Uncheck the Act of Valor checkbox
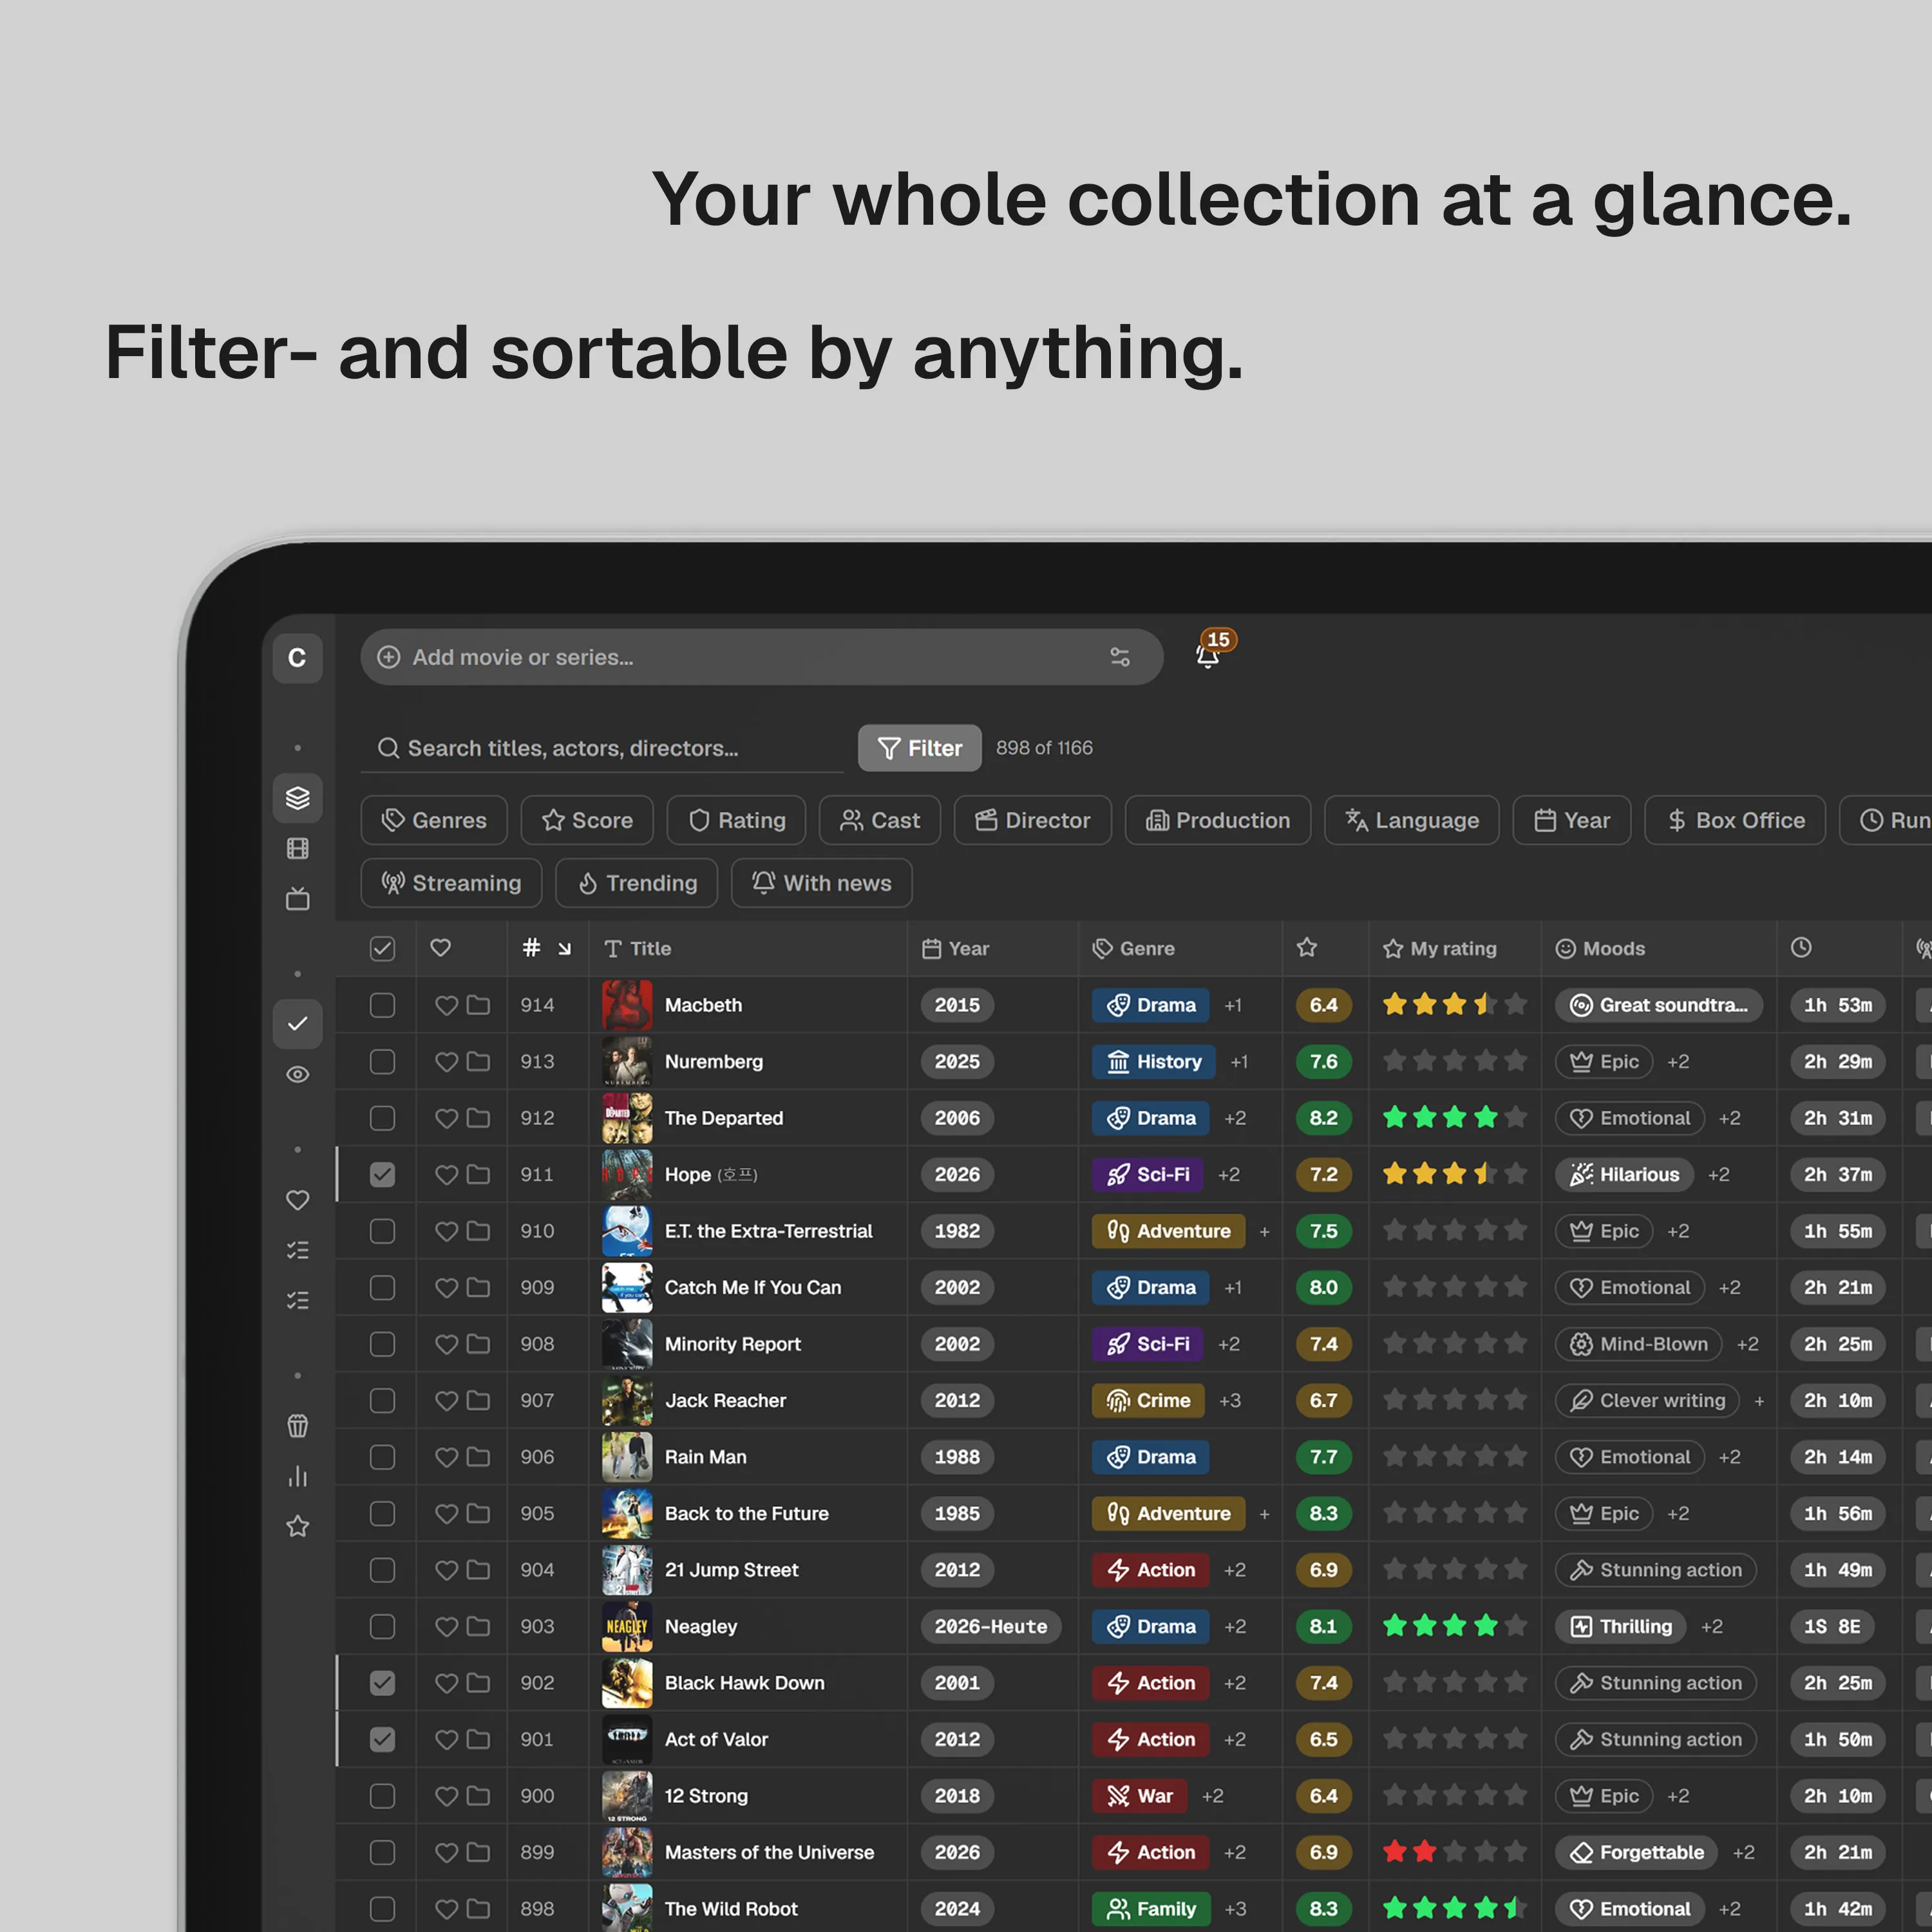The height and width of the screenshot is (1932, 1932). tap(382, 1740)
